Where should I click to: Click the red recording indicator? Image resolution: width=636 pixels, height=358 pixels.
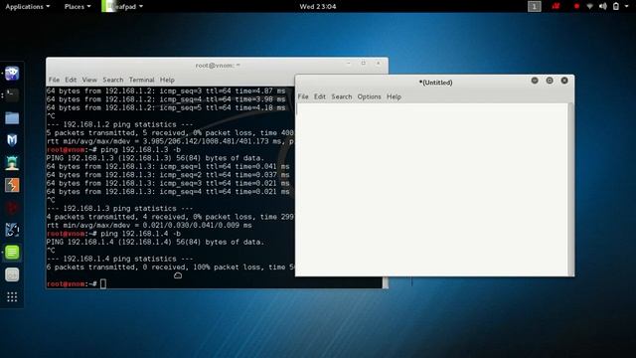pyautogui.click(x=576, y=7)
